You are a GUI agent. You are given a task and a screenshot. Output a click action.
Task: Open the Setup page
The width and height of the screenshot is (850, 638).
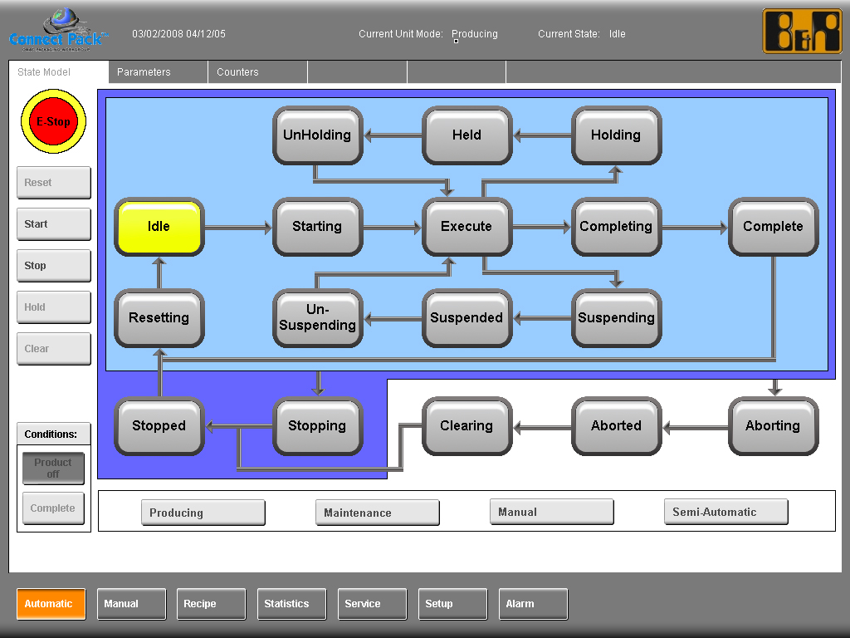[452, 604]
